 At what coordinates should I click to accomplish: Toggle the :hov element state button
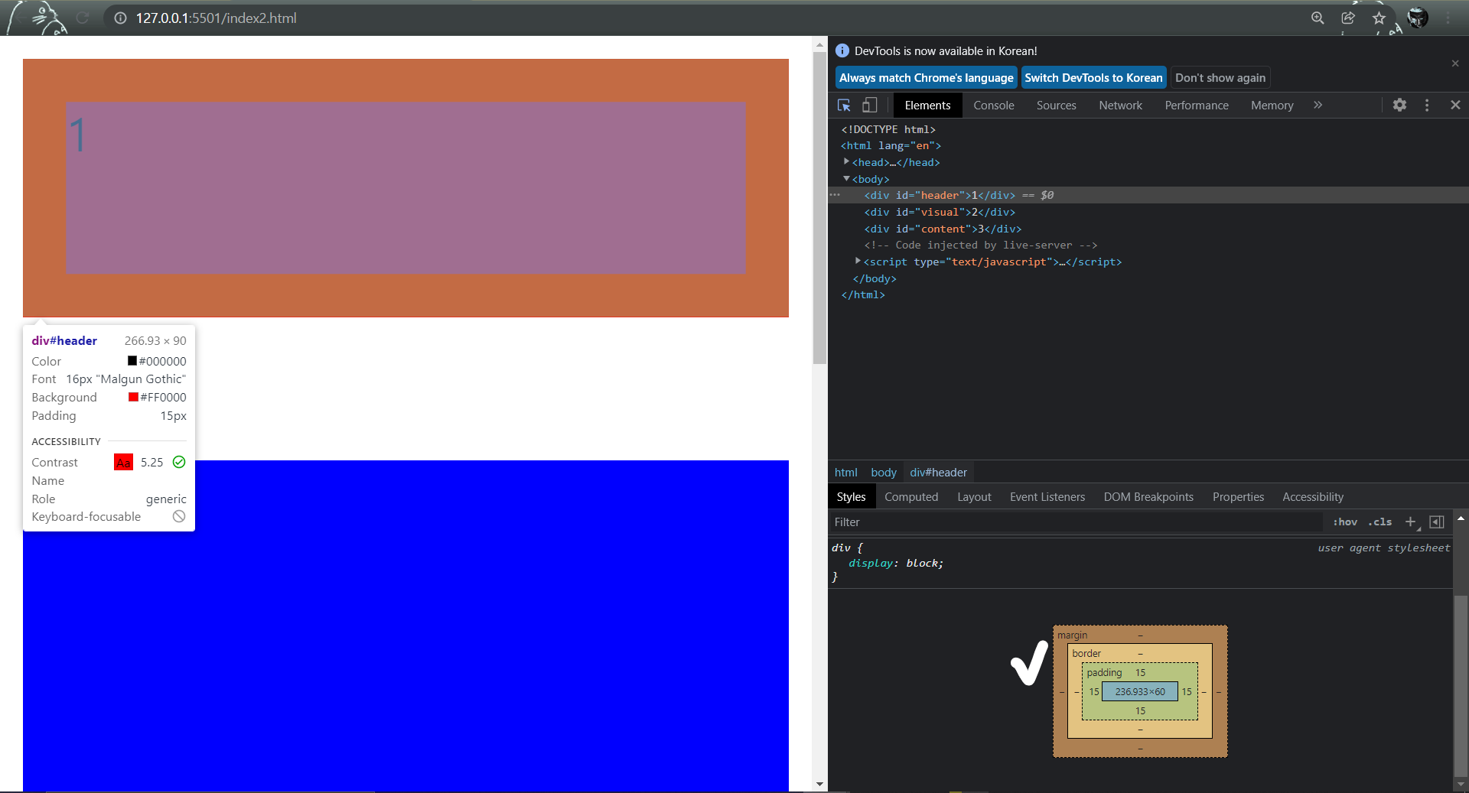click(x=1345, y=522)
